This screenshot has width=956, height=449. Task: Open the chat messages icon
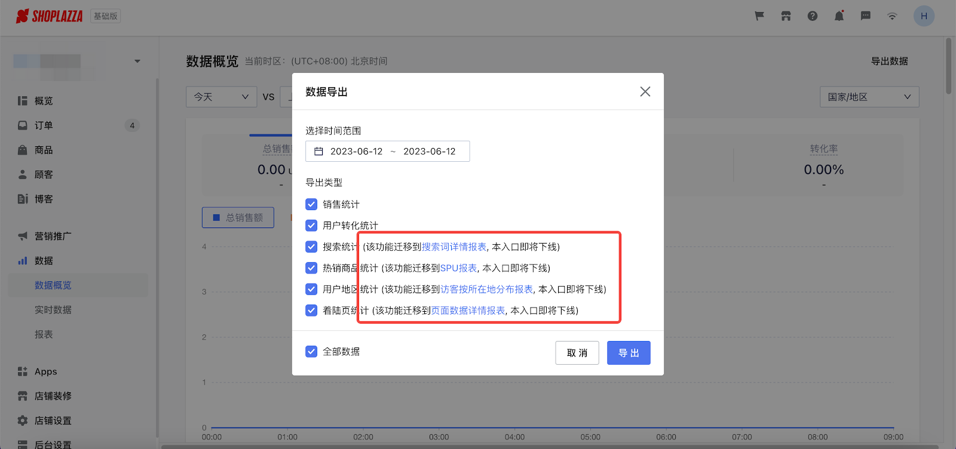tap(865, 16)
